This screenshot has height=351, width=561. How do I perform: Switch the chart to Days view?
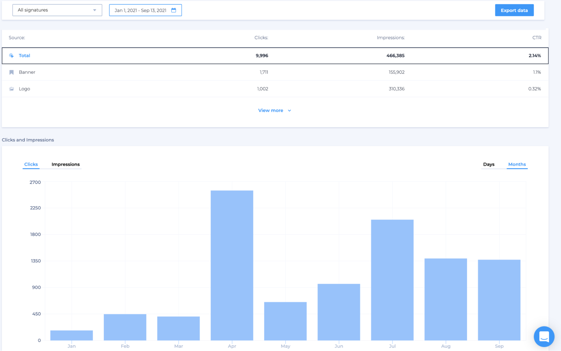click(489, 164)
